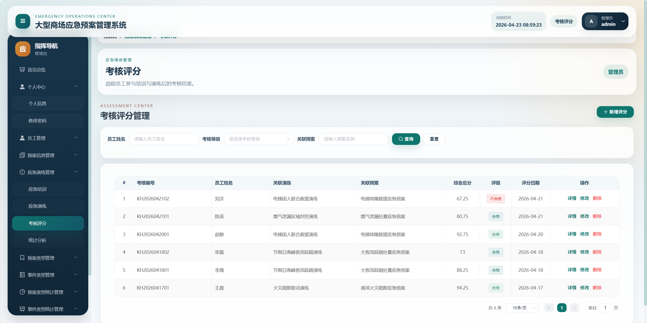Click the 员工管理 person icon
The height and width of the screenshot is (323, 647).
(22, 138)
